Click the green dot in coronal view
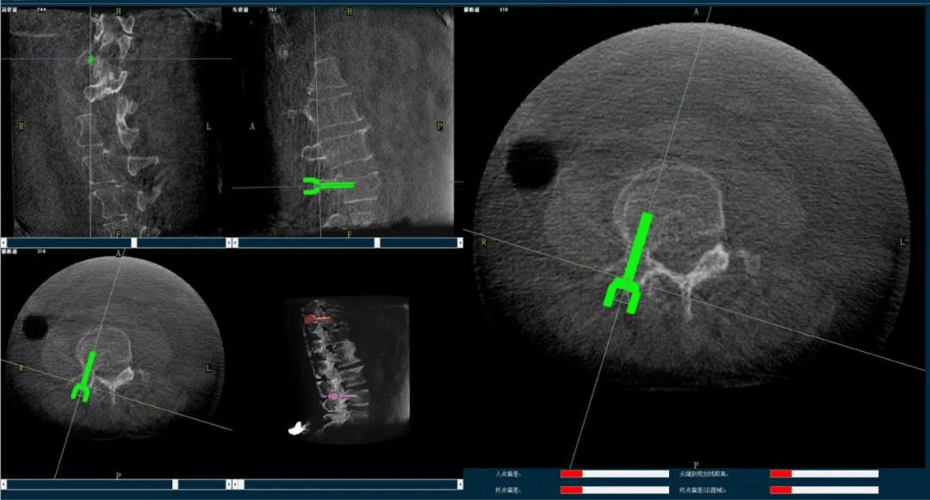The height and width of the screenshot is (500, 930). (91, 59)
